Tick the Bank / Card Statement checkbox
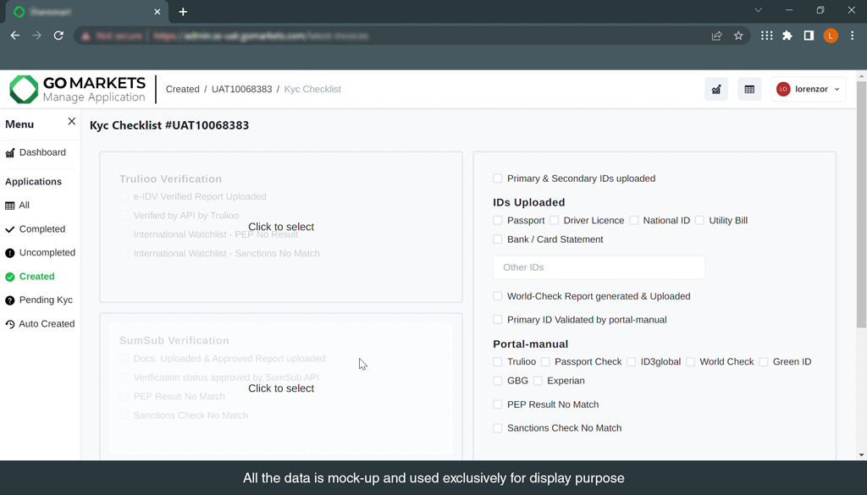867x495 pixels. click(x=498, y=239)
